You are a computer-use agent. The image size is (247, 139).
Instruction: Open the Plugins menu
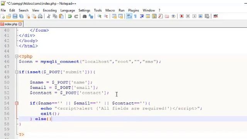134,10
